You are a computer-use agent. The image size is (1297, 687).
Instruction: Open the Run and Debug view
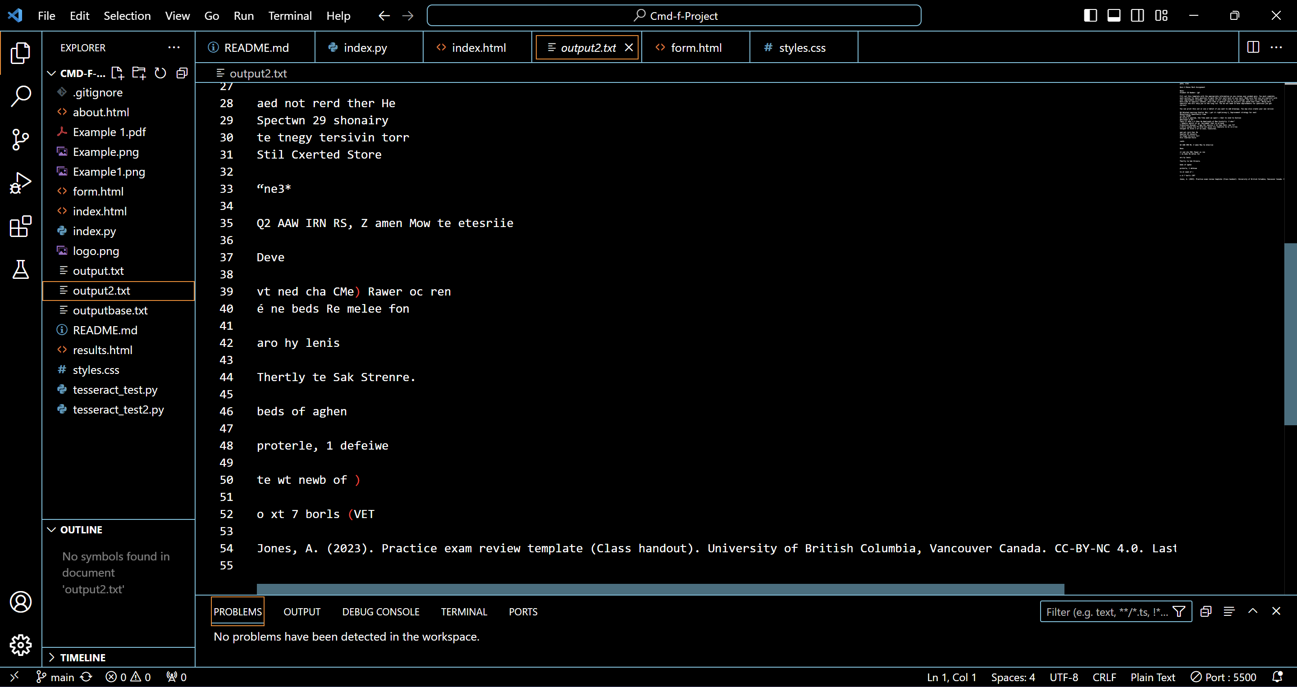[x=21, y=183]
